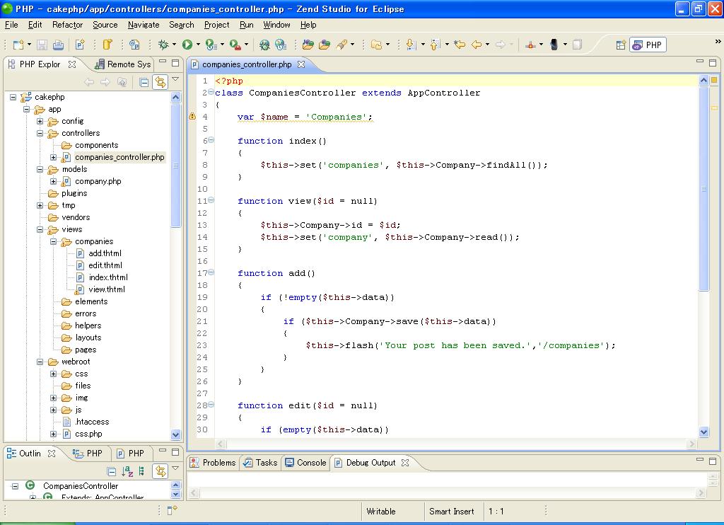
Task: Click the red network connection toolbar icon
Action: 530,45
